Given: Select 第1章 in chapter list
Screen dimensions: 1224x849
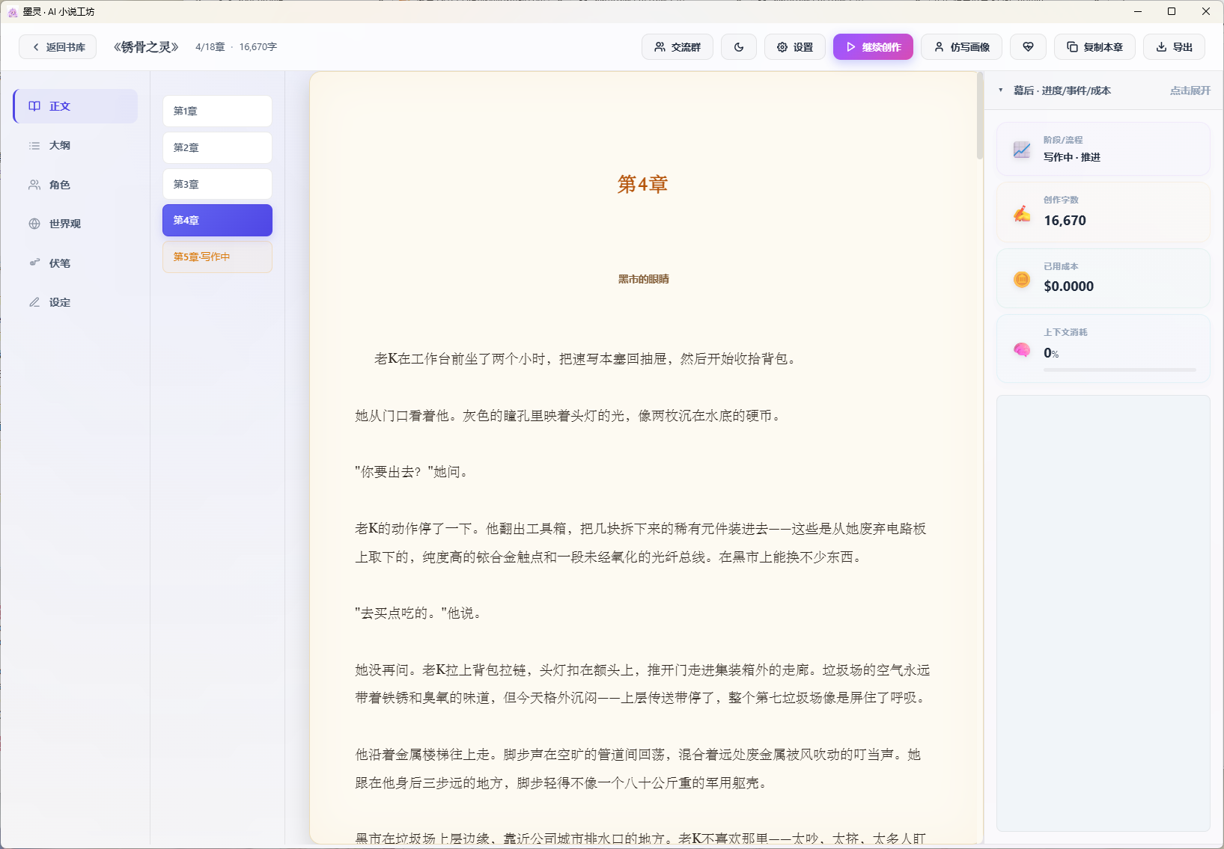Looking at the screenshot, I should 217,111.
